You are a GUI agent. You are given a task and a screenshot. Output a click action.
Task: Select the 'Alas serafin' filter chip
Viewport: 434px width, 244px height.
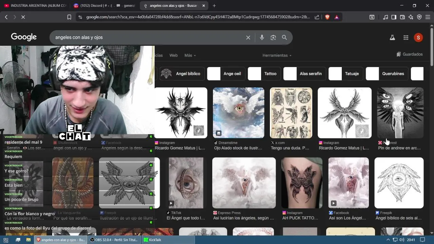(x=304, y=74)
